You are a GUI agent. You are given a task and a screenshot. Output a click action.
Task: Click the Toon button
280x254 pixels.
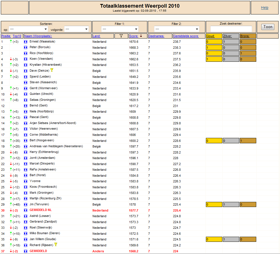(268, 27)
